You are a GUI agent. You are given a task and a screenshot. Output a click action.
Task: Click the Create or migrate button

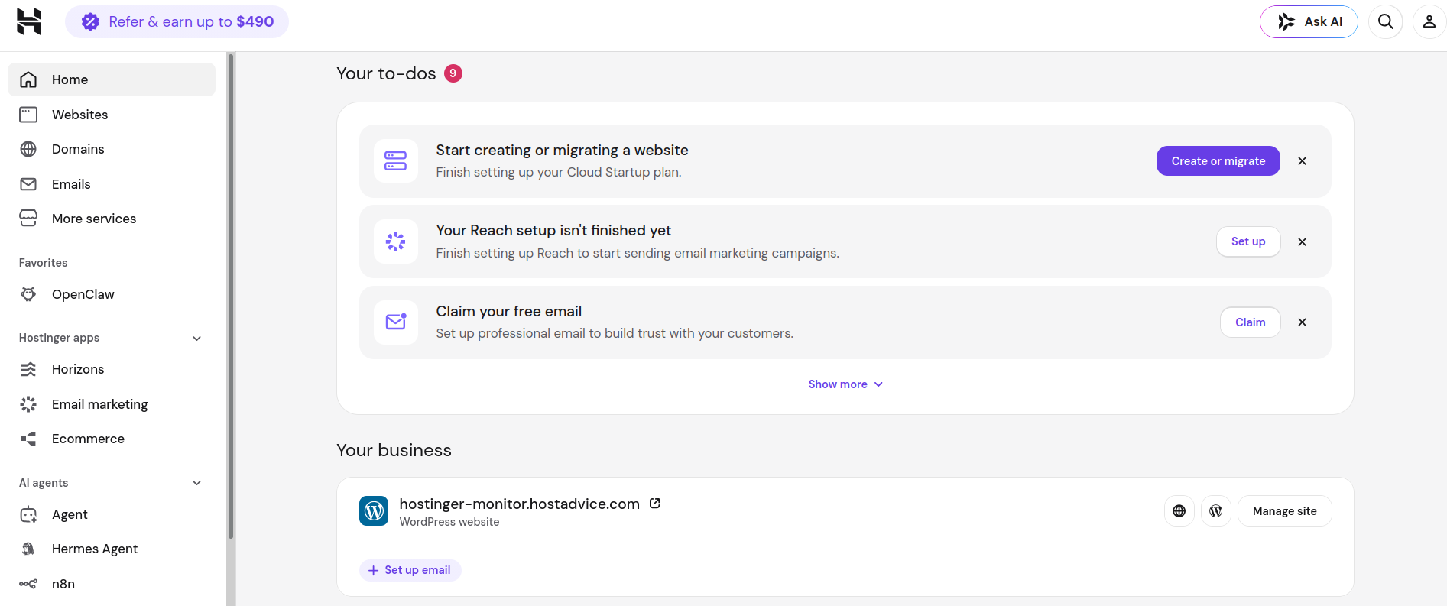(1218, 161)
